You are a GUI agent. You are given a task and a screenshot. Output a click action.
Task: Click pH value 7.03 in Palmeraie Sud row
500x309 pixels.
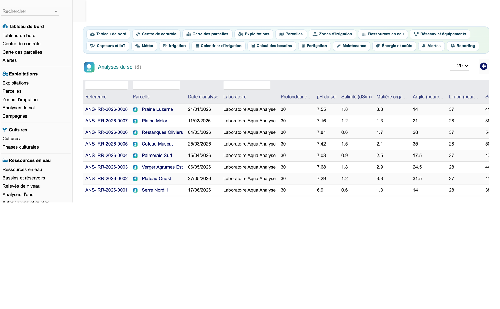coord(321,156)
